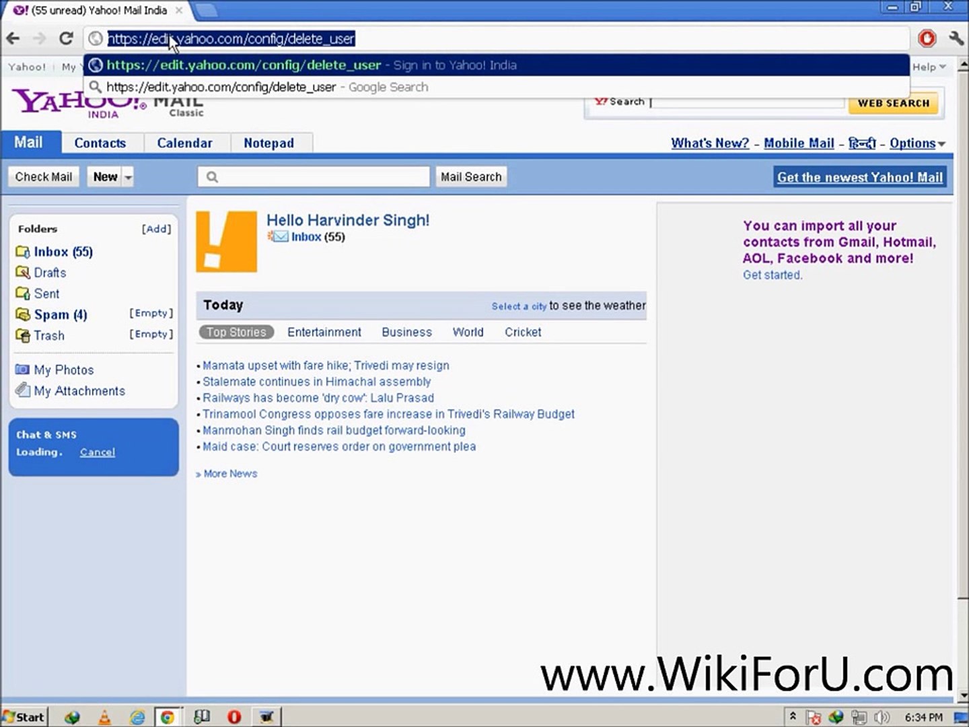
Task: Select the Entertainment news tab
Action: (324, 332)
